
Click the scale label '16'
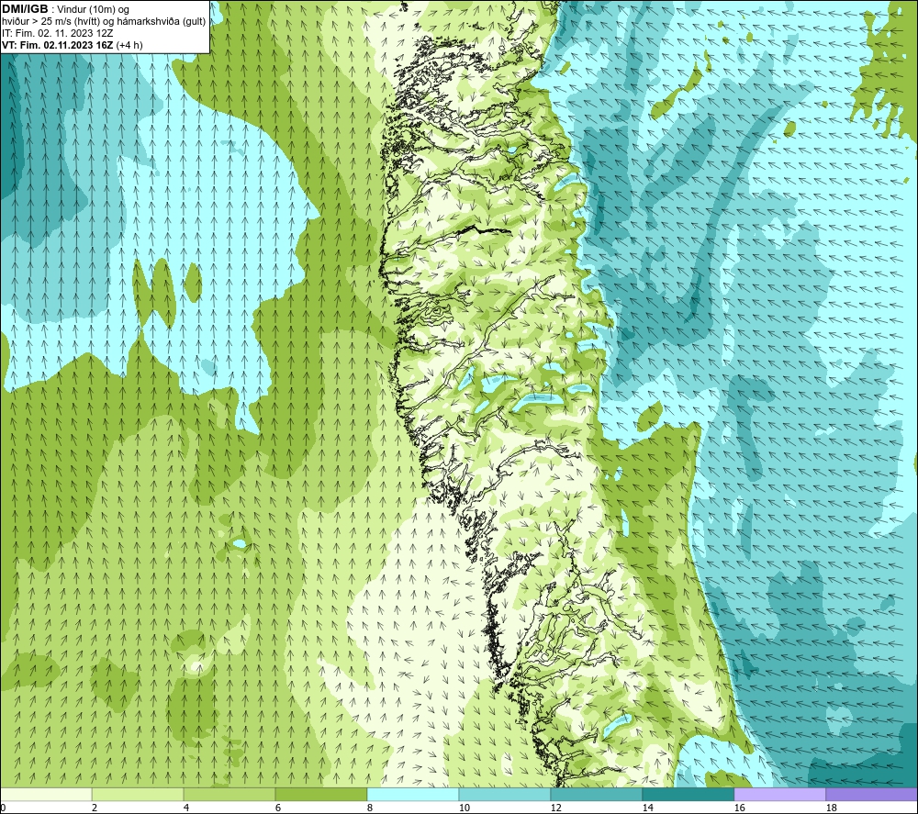click(x=739, y=808)
